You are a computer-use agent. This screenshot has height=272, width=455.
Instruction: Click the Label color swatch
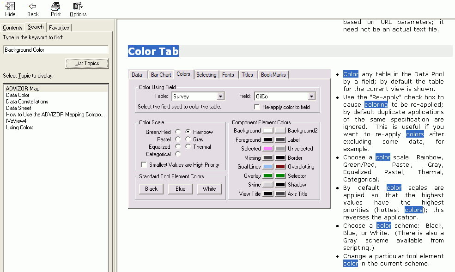coord(280,140)
